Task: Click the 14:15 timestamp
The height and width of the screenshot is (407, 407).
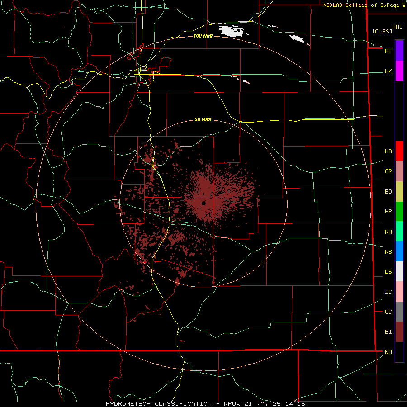Action: [296, 404]
